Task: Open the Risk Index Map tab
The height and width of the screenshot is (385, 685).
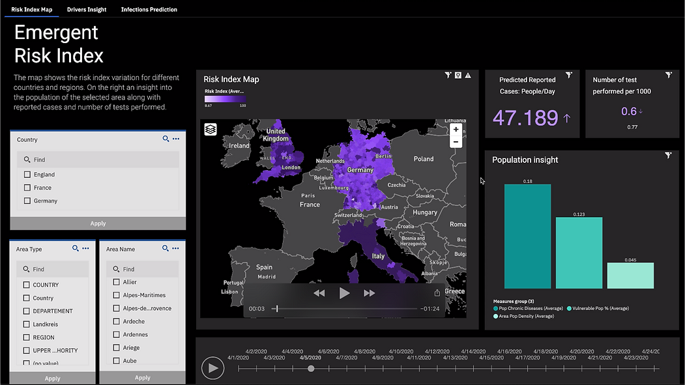Action: tap(31, 10)
